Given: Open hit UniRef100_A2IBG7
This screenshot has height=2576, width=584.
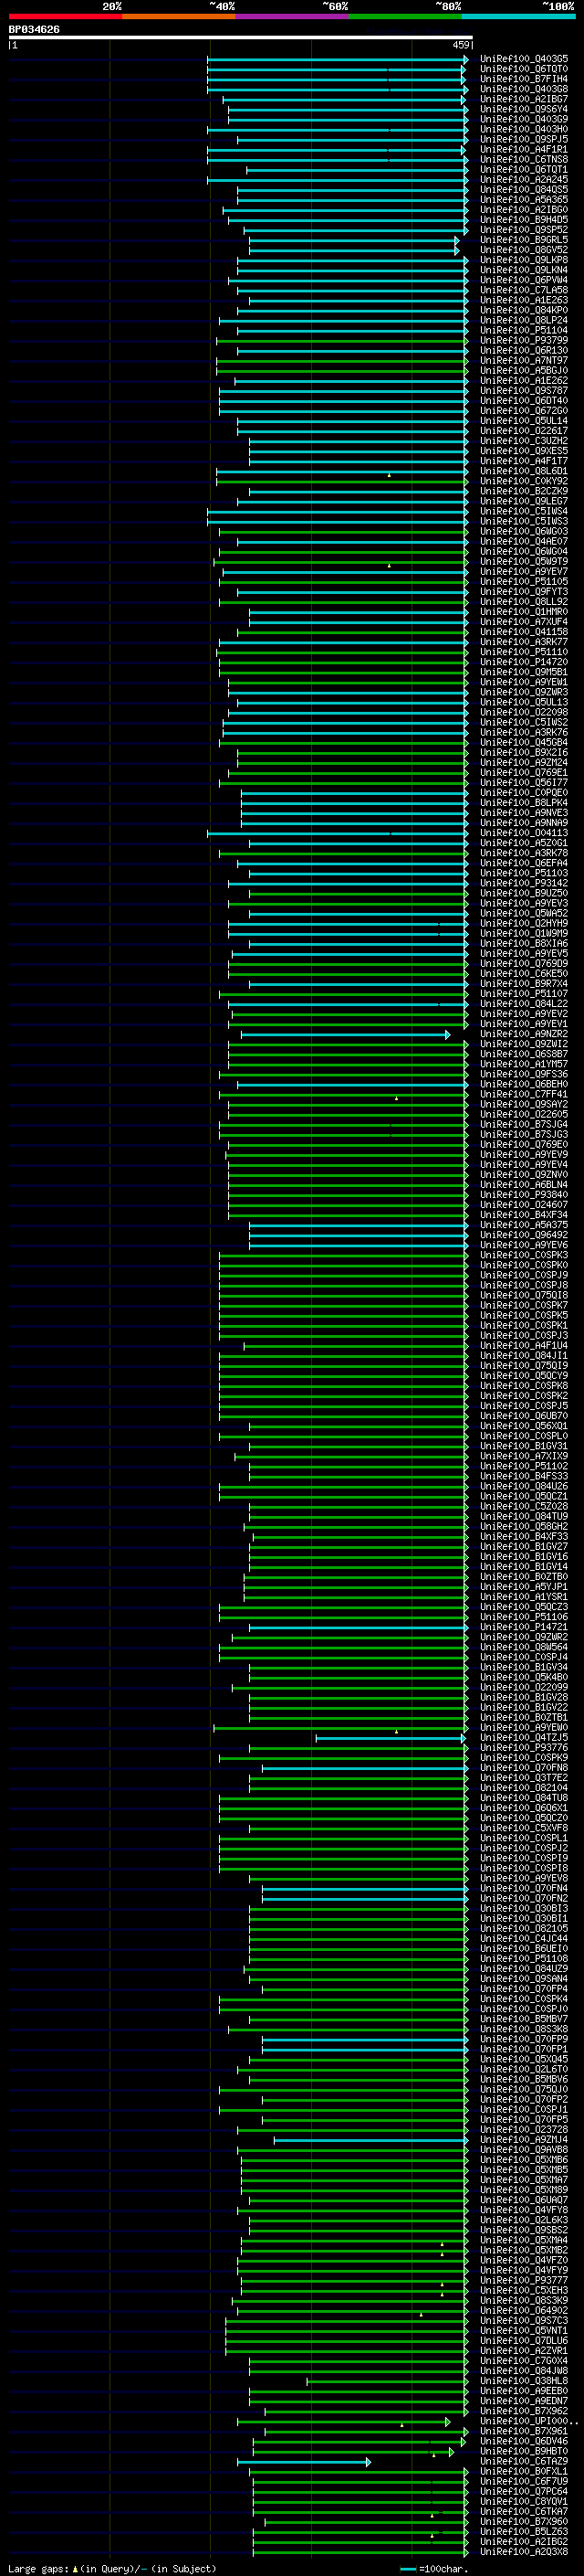Looking at the screenshot, I should pos(524,100).
